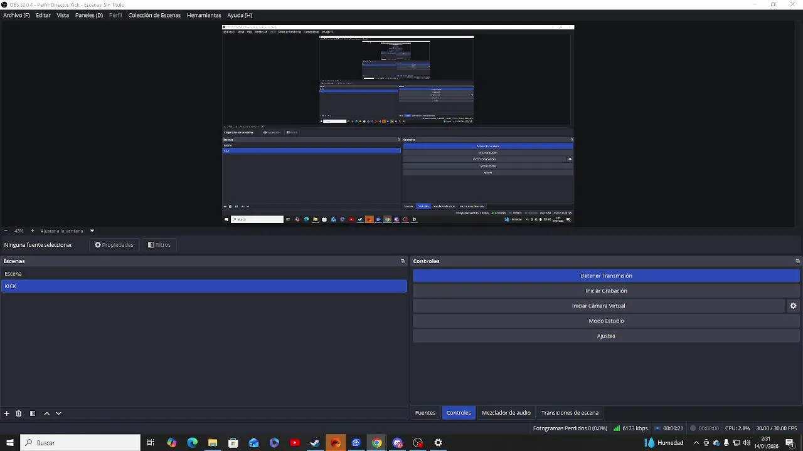The height and width of the screenshot is (451, 803).
Task: Open Ajustes settings button
Action: tap(606, 336)
